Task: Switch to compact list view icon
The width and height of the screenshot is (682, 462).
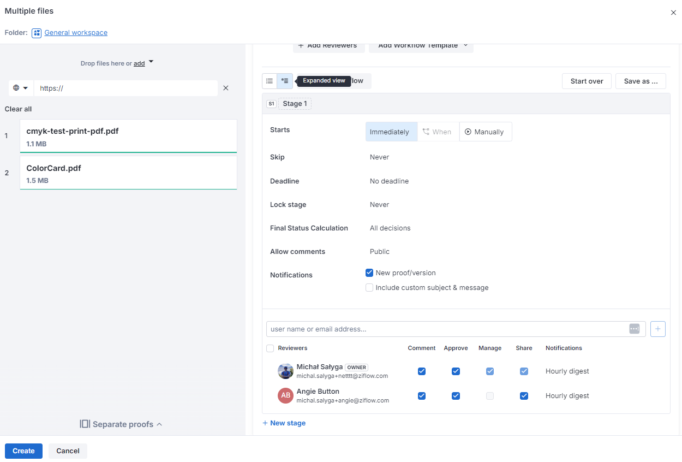Action: 270,81
